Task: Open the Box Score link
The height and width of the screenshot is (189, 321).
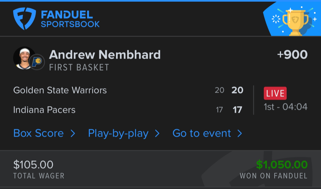Action: [39, 133]
